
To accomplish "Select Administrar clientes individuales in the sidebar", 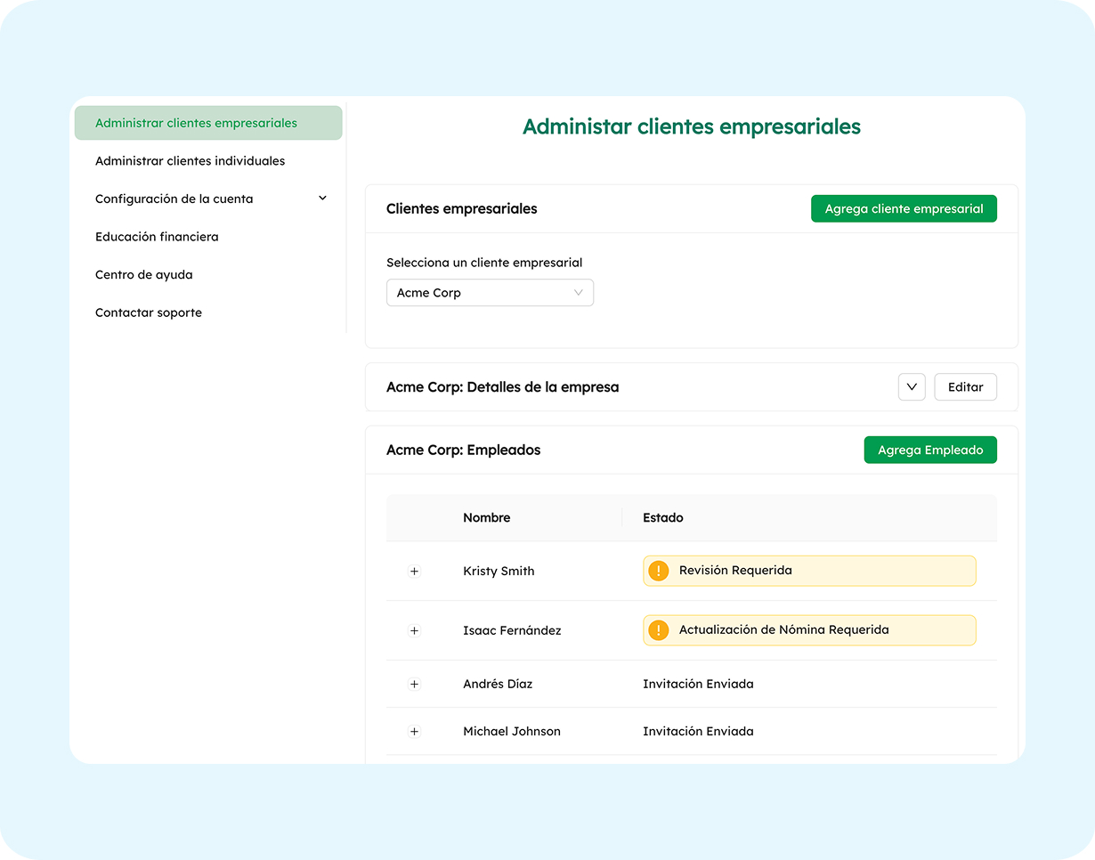I will click(x=190, y=160).
